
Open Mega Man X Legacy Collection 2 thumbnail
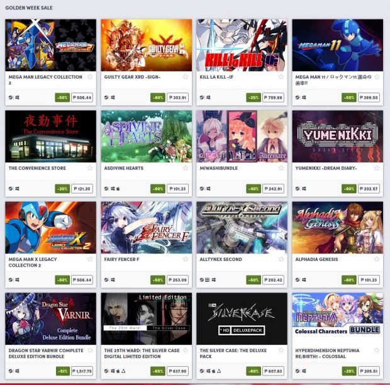[50, 228]
